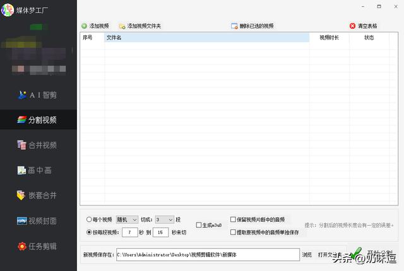Click the maximum seconds field showing 15
Image resolution: width=404 pixels, height=271 pixels.
[160, 232]
